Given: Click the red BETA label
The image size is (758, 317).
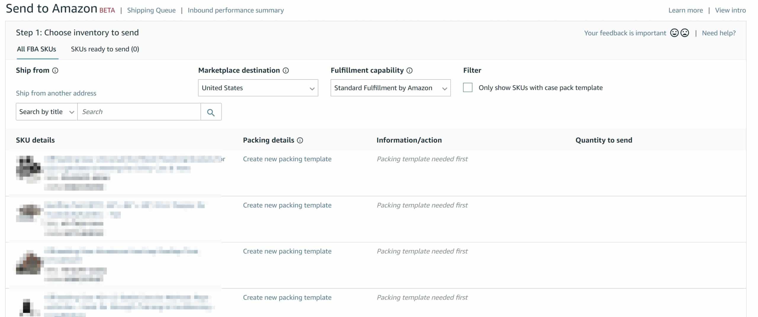Looking at the screenshot, I should pyautogui.click(x=107, y=11).
